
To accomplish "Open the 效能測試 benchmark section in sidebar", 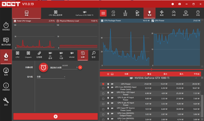I will click(x=6, y=26).
